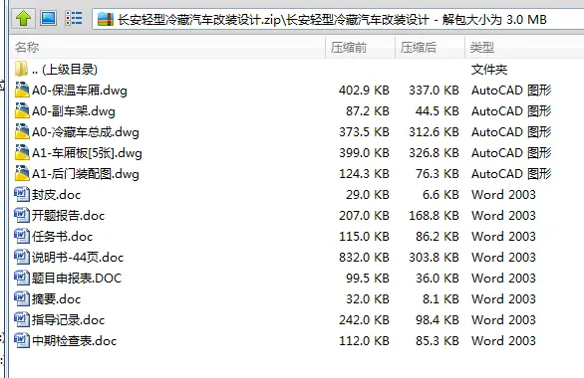Select file 题目申报表.DOC

(77, 278)
